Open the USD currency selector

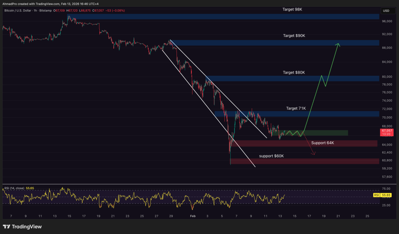pos(386,11)
